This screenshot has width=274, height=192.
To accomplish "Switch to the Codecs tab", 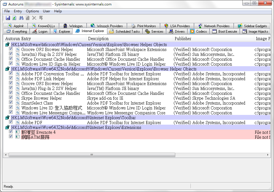I will coord(198,32).
